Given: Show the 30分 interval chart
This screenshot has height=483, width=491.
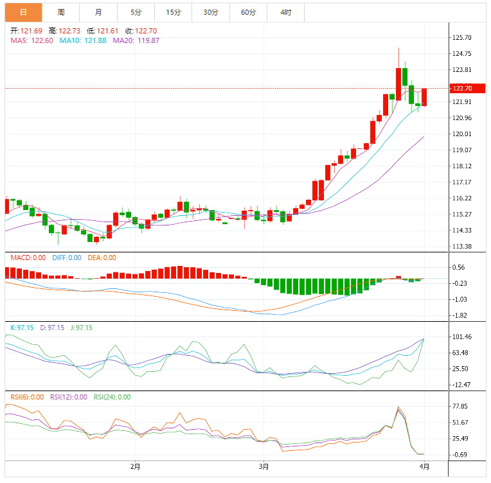Looking at the screenshot, I should click(x=210, y=12).
